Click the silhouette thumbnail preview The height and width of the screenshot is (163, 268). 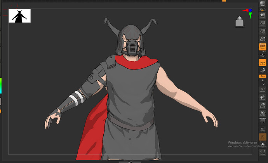[19, 16]
